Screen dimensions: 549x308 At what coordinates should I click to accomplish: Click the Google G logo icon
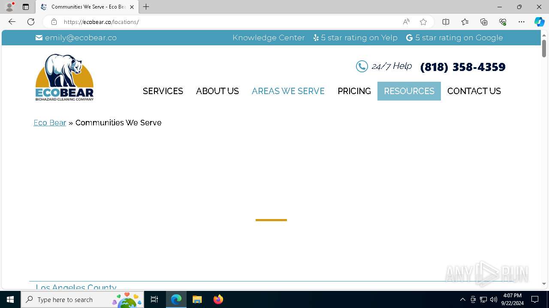tap(409, 38)
